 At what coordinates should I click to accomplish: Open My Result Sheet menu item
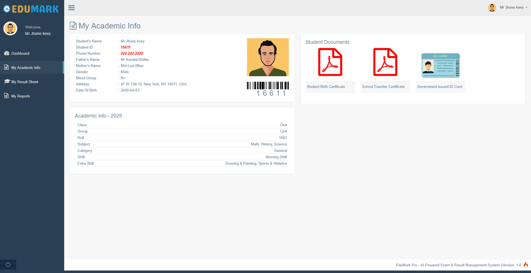(x=32, y=82)
